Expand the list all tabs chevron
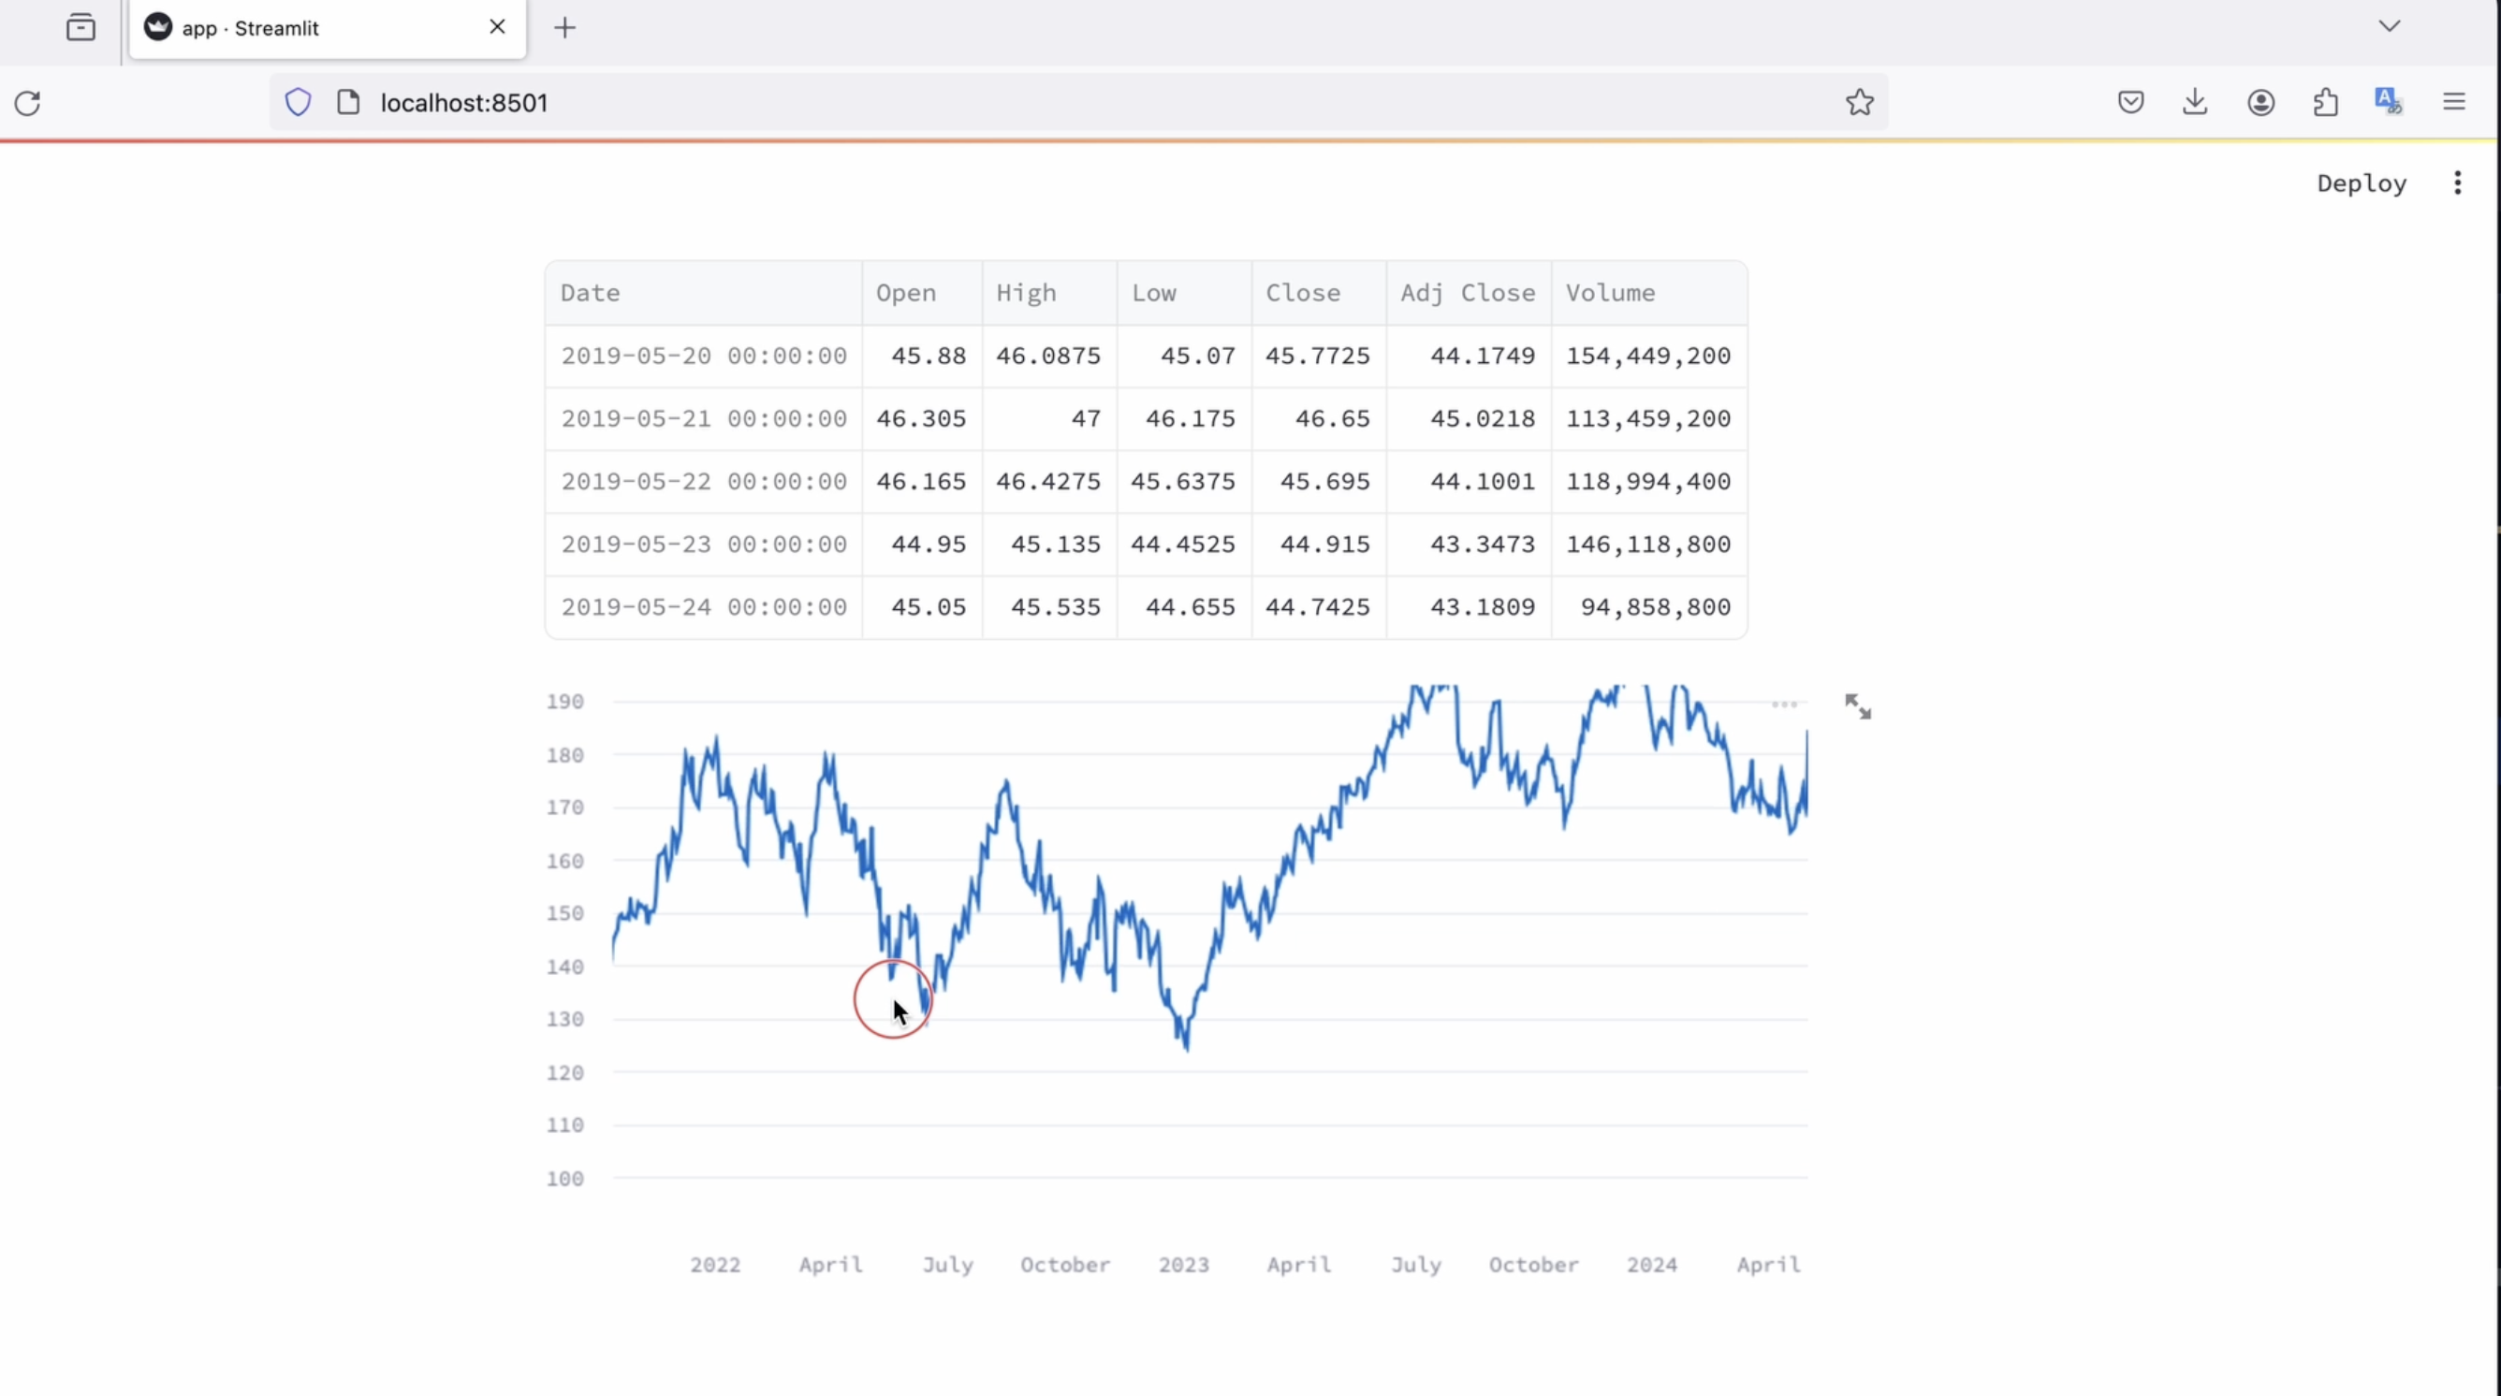Screen dimensions: 2501x1396 pos(2390,26)
